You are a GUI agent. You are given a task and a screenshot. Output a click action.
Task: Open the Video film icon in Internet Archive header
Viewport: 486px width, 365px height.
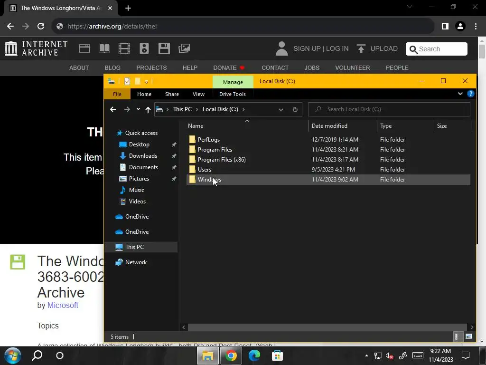pyautogui.click(x=124, y=49)
